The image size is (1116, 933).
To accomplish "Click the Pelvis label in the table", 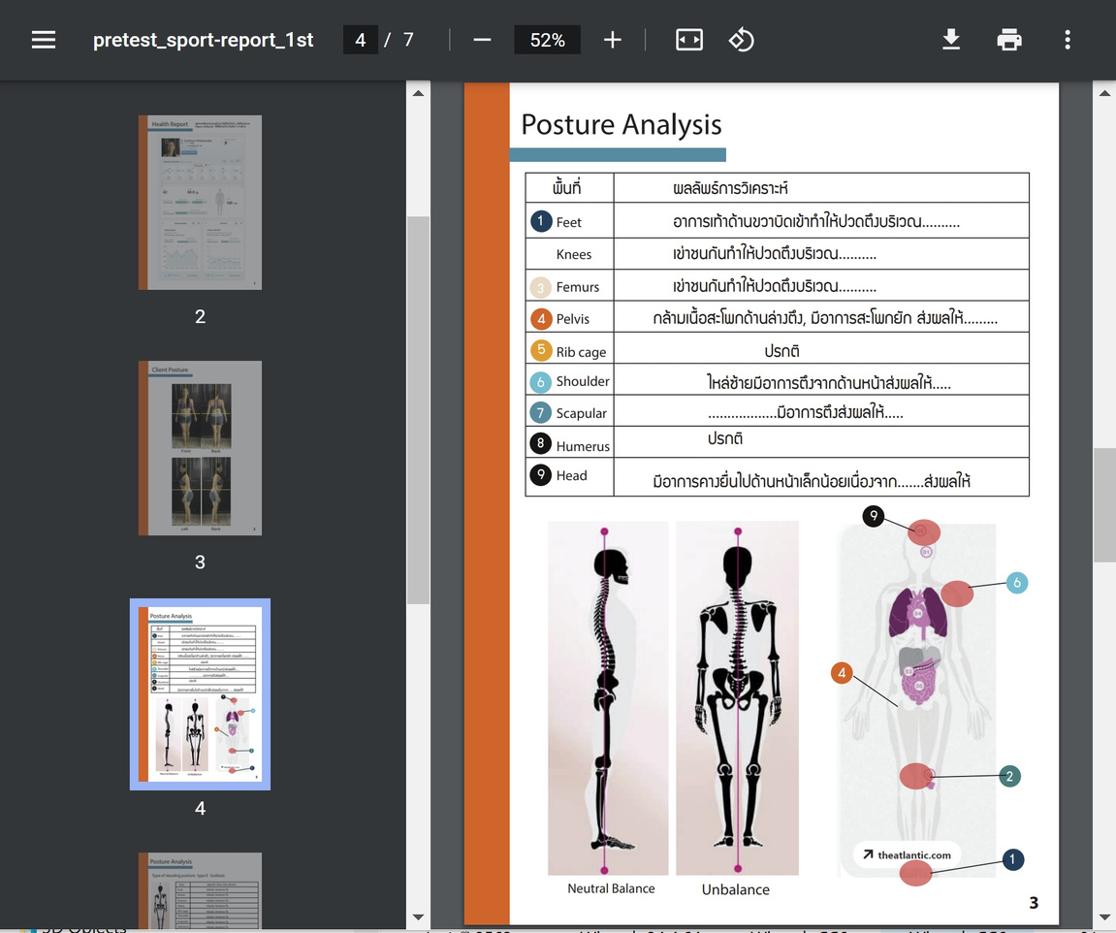I will point(572,319).
